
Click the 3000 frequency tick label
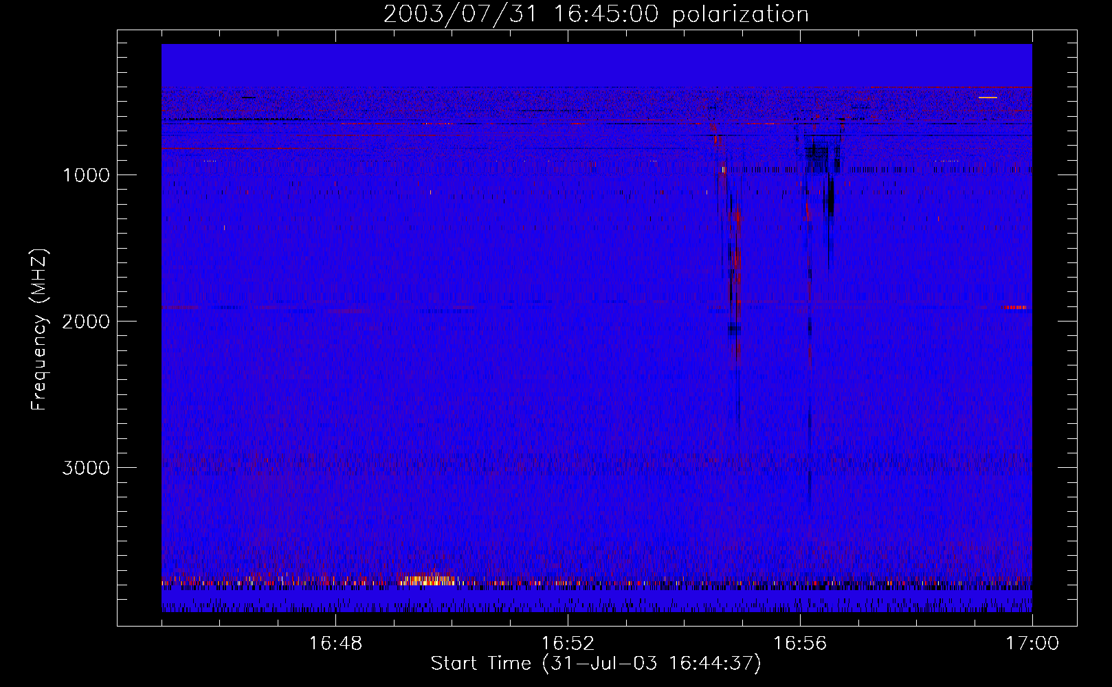[x=86, y=468]
